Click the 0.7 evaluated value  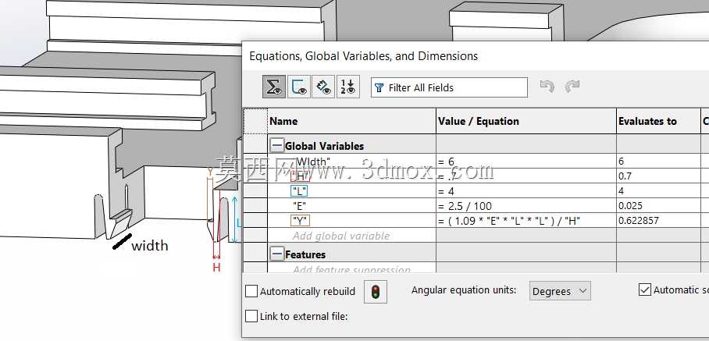(x=625, y=176)
